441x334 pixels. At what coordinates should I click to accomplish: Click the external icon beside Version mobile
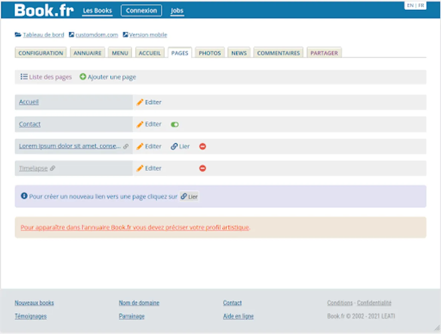[125, 35]
